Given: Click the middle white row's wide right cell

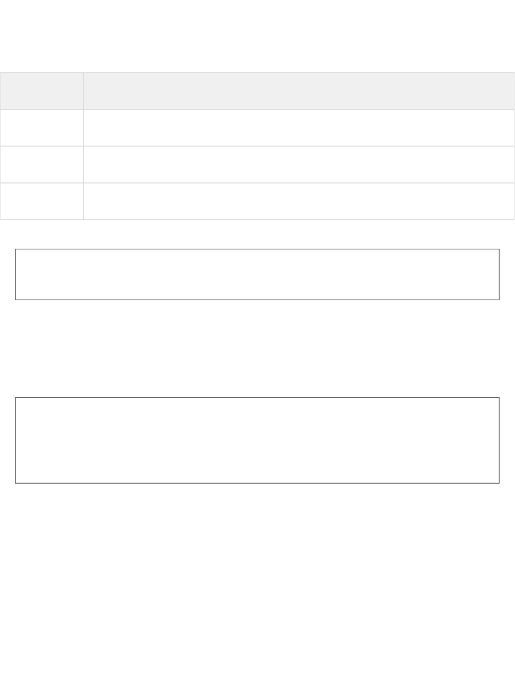Looking at the screenshot, I should (x=299, y=165).
